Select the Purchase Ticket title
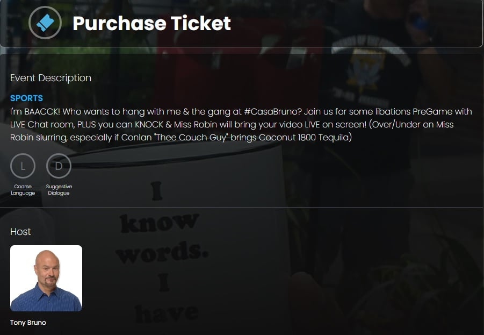Image resolution: width=484 pixels, height=335 pixels. [x=151, y=23]
